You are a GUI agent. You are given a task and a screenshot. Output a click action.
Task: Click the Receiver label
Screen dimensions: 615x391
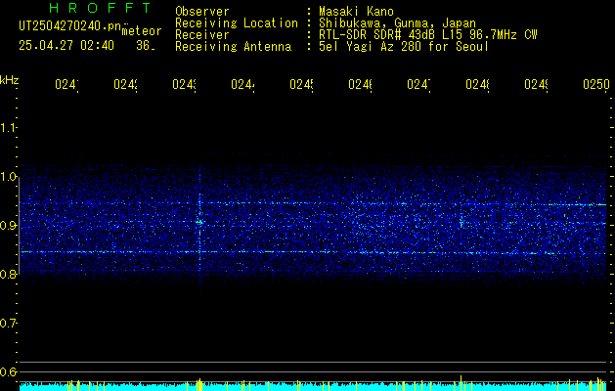[x=202, y=35]
